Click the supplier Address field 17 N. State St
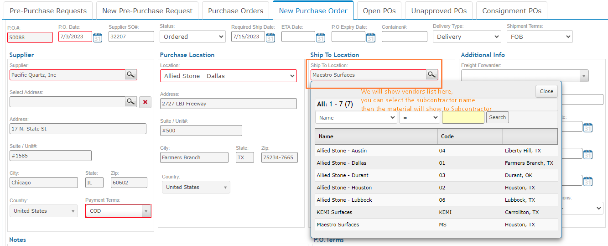This screenshot has width=608, height=246. (x=78, y=129)
